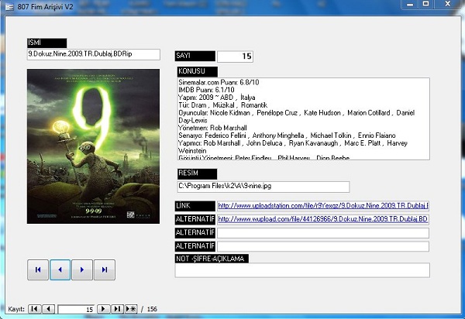The height and width of the screenshot is (319, 465).
Task: Click previous record button in Kayıt bar
Action: pyautogui.click(x=48, y=309)
